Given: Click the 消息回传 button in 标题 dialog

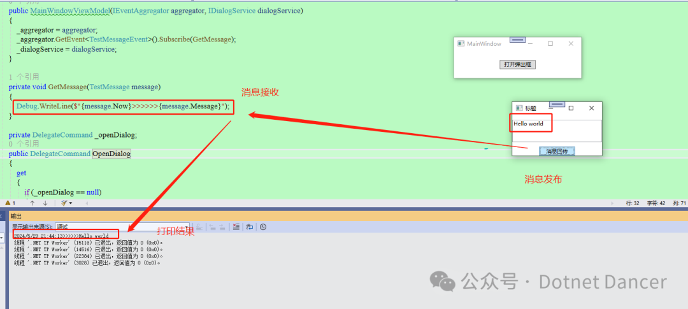Looking at the screenshot, I should pos(557,151).
